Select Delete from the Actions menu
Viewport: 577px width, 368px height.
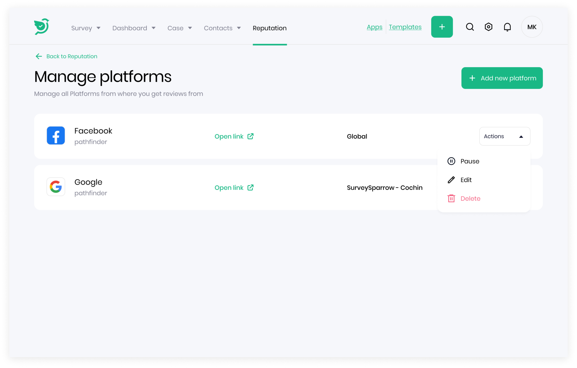click(471, 198)
